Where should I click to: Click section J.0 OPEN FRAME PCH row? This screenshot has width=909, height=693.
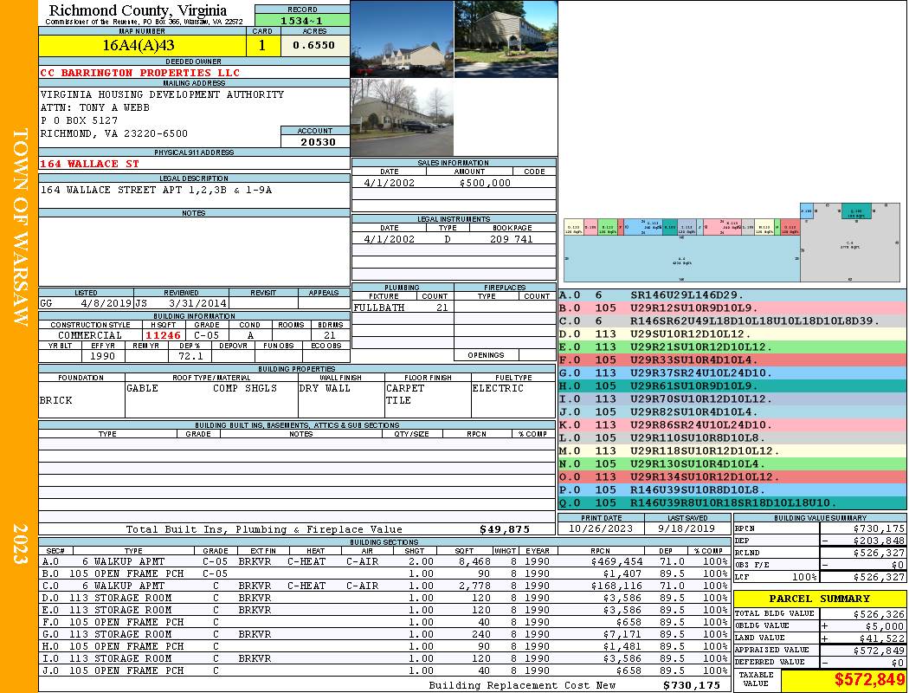(x=384, y=670)
